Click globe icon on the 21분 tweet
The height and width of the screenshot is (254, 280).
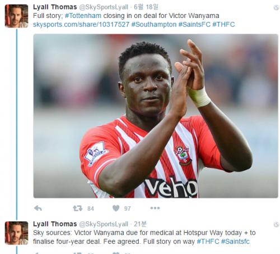tap(276, 224)
